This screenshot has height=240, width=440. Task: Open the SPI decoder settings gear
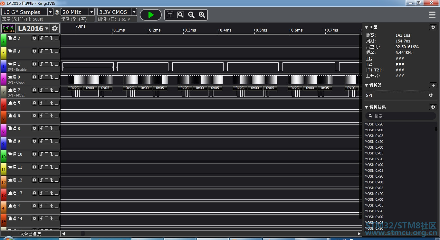(x=431, y=95)
